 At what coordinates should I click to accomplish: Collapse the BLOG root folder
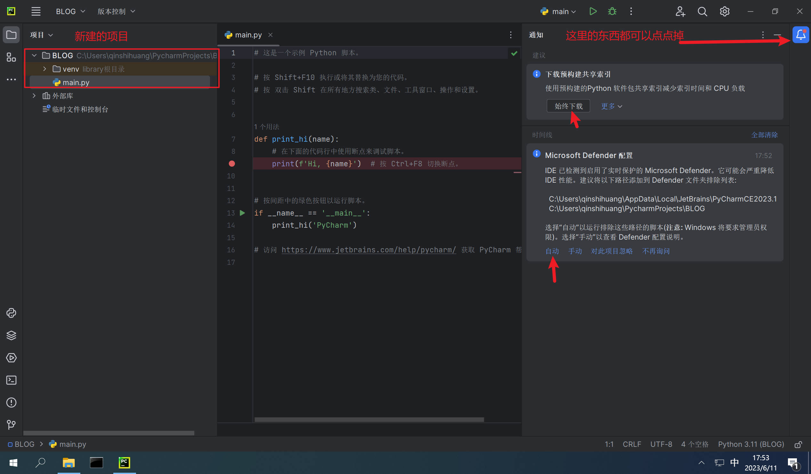(34, 55)
